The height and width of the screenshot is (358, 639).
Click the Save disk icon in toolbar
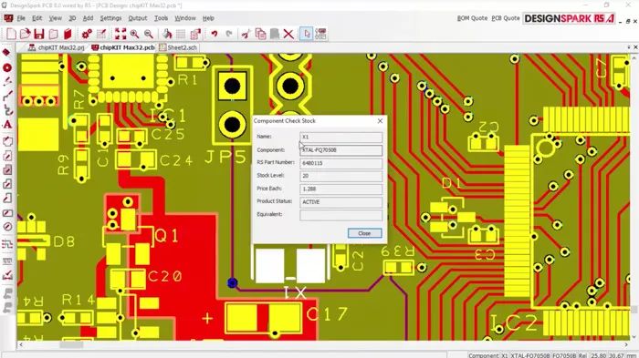pos(38,34)
